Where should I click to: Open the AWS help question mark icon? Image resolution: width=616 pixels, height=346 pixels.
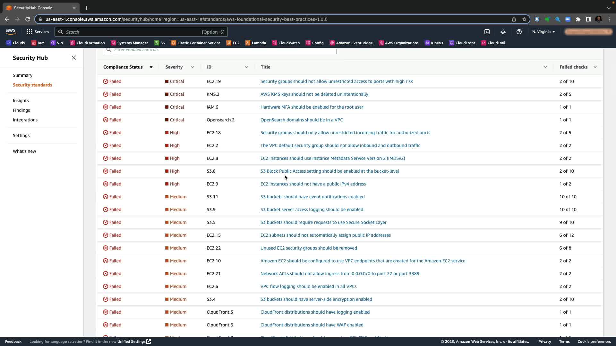(519, 32)
